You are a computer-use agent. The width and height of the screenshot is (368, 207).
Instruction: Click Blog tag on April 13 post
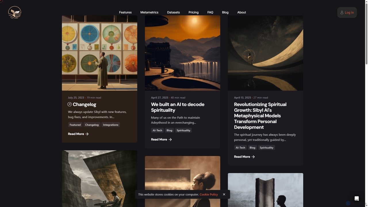(x=252, y=147)
